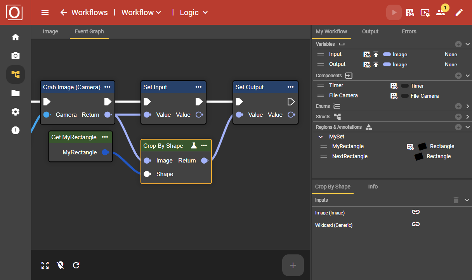
Task: Go back to Workflows using arrow
Action: [64, 12]
